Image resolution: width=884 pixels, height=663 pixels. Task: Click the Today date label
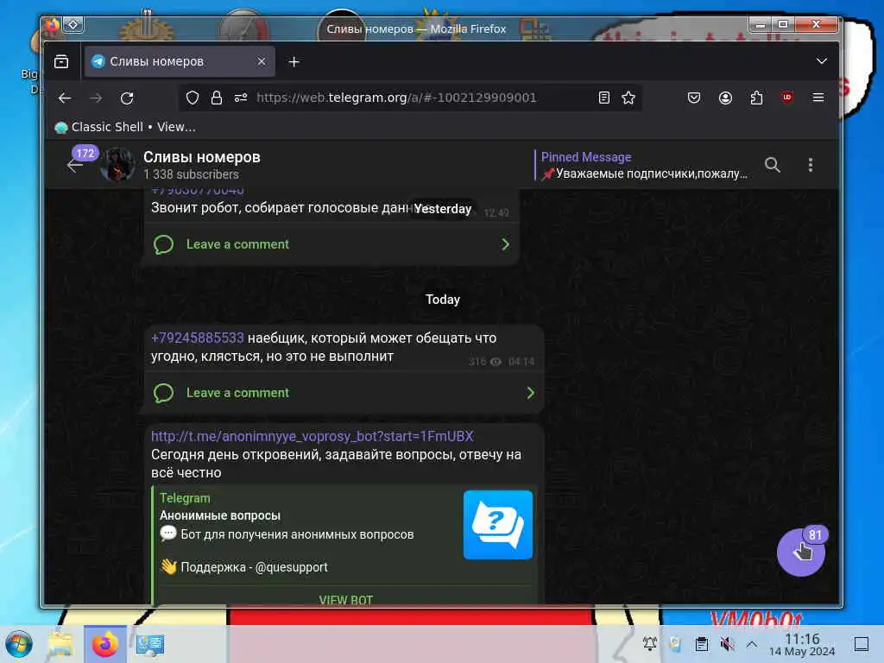(x=443, y=300)
